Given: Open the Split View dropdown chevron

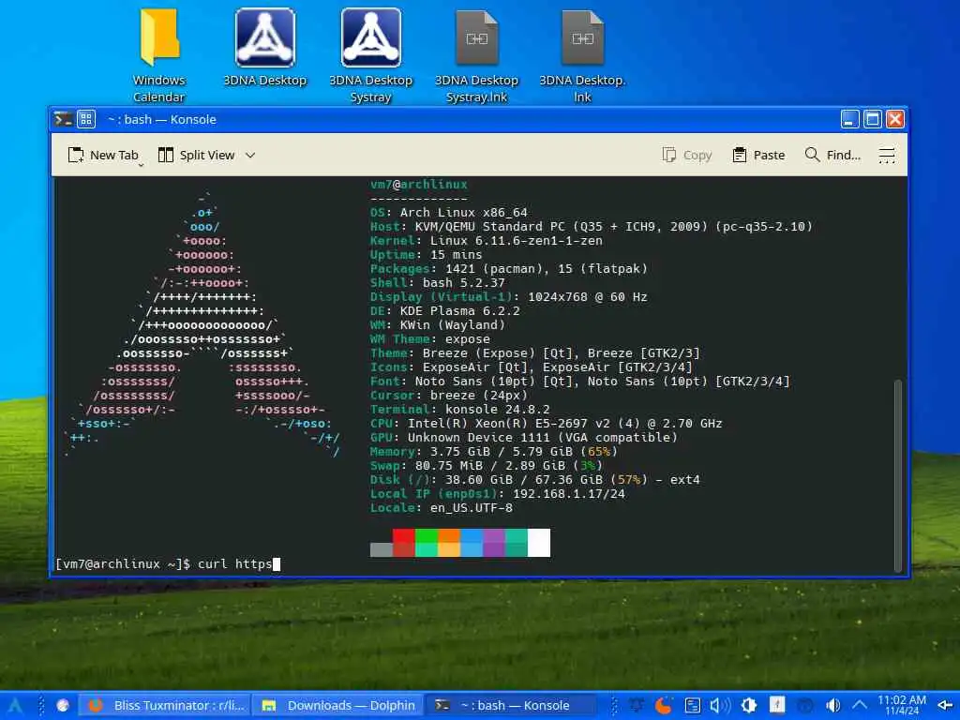Looking at the screenshot, I should pos(249,155).
